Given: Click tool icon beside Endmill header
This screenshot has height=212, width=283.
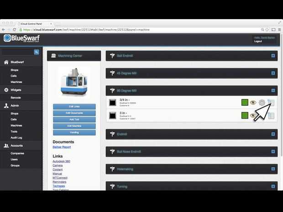Looking at the screenshot, I should click(x=112, y=134).
